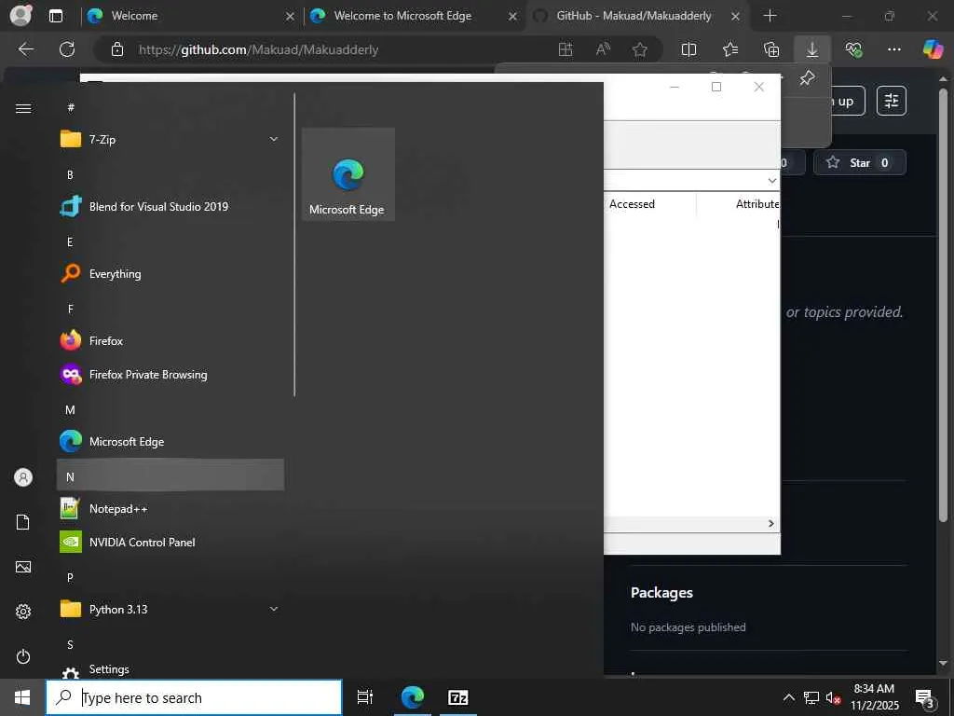Viewport: 954px width, 716px height.
Task: Click the Edge page vertical scrollbar
Action: 943,305
